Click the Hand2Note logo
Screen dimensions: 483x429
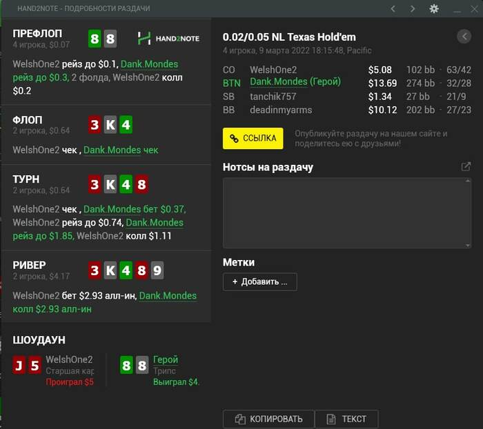click(168, 39)
